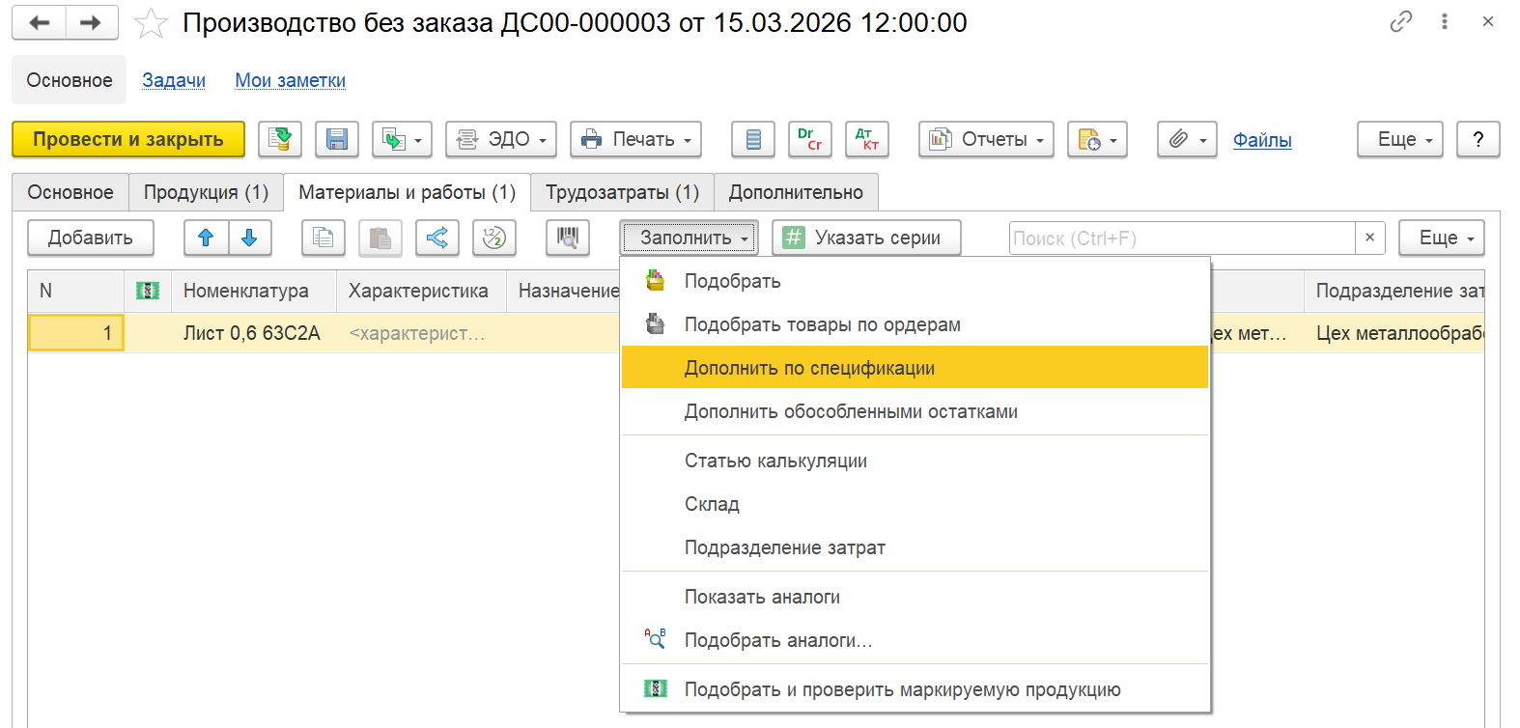Expand the Отчеты dropdown
This screenshot has height=728, width=1520.
point(986,139)
